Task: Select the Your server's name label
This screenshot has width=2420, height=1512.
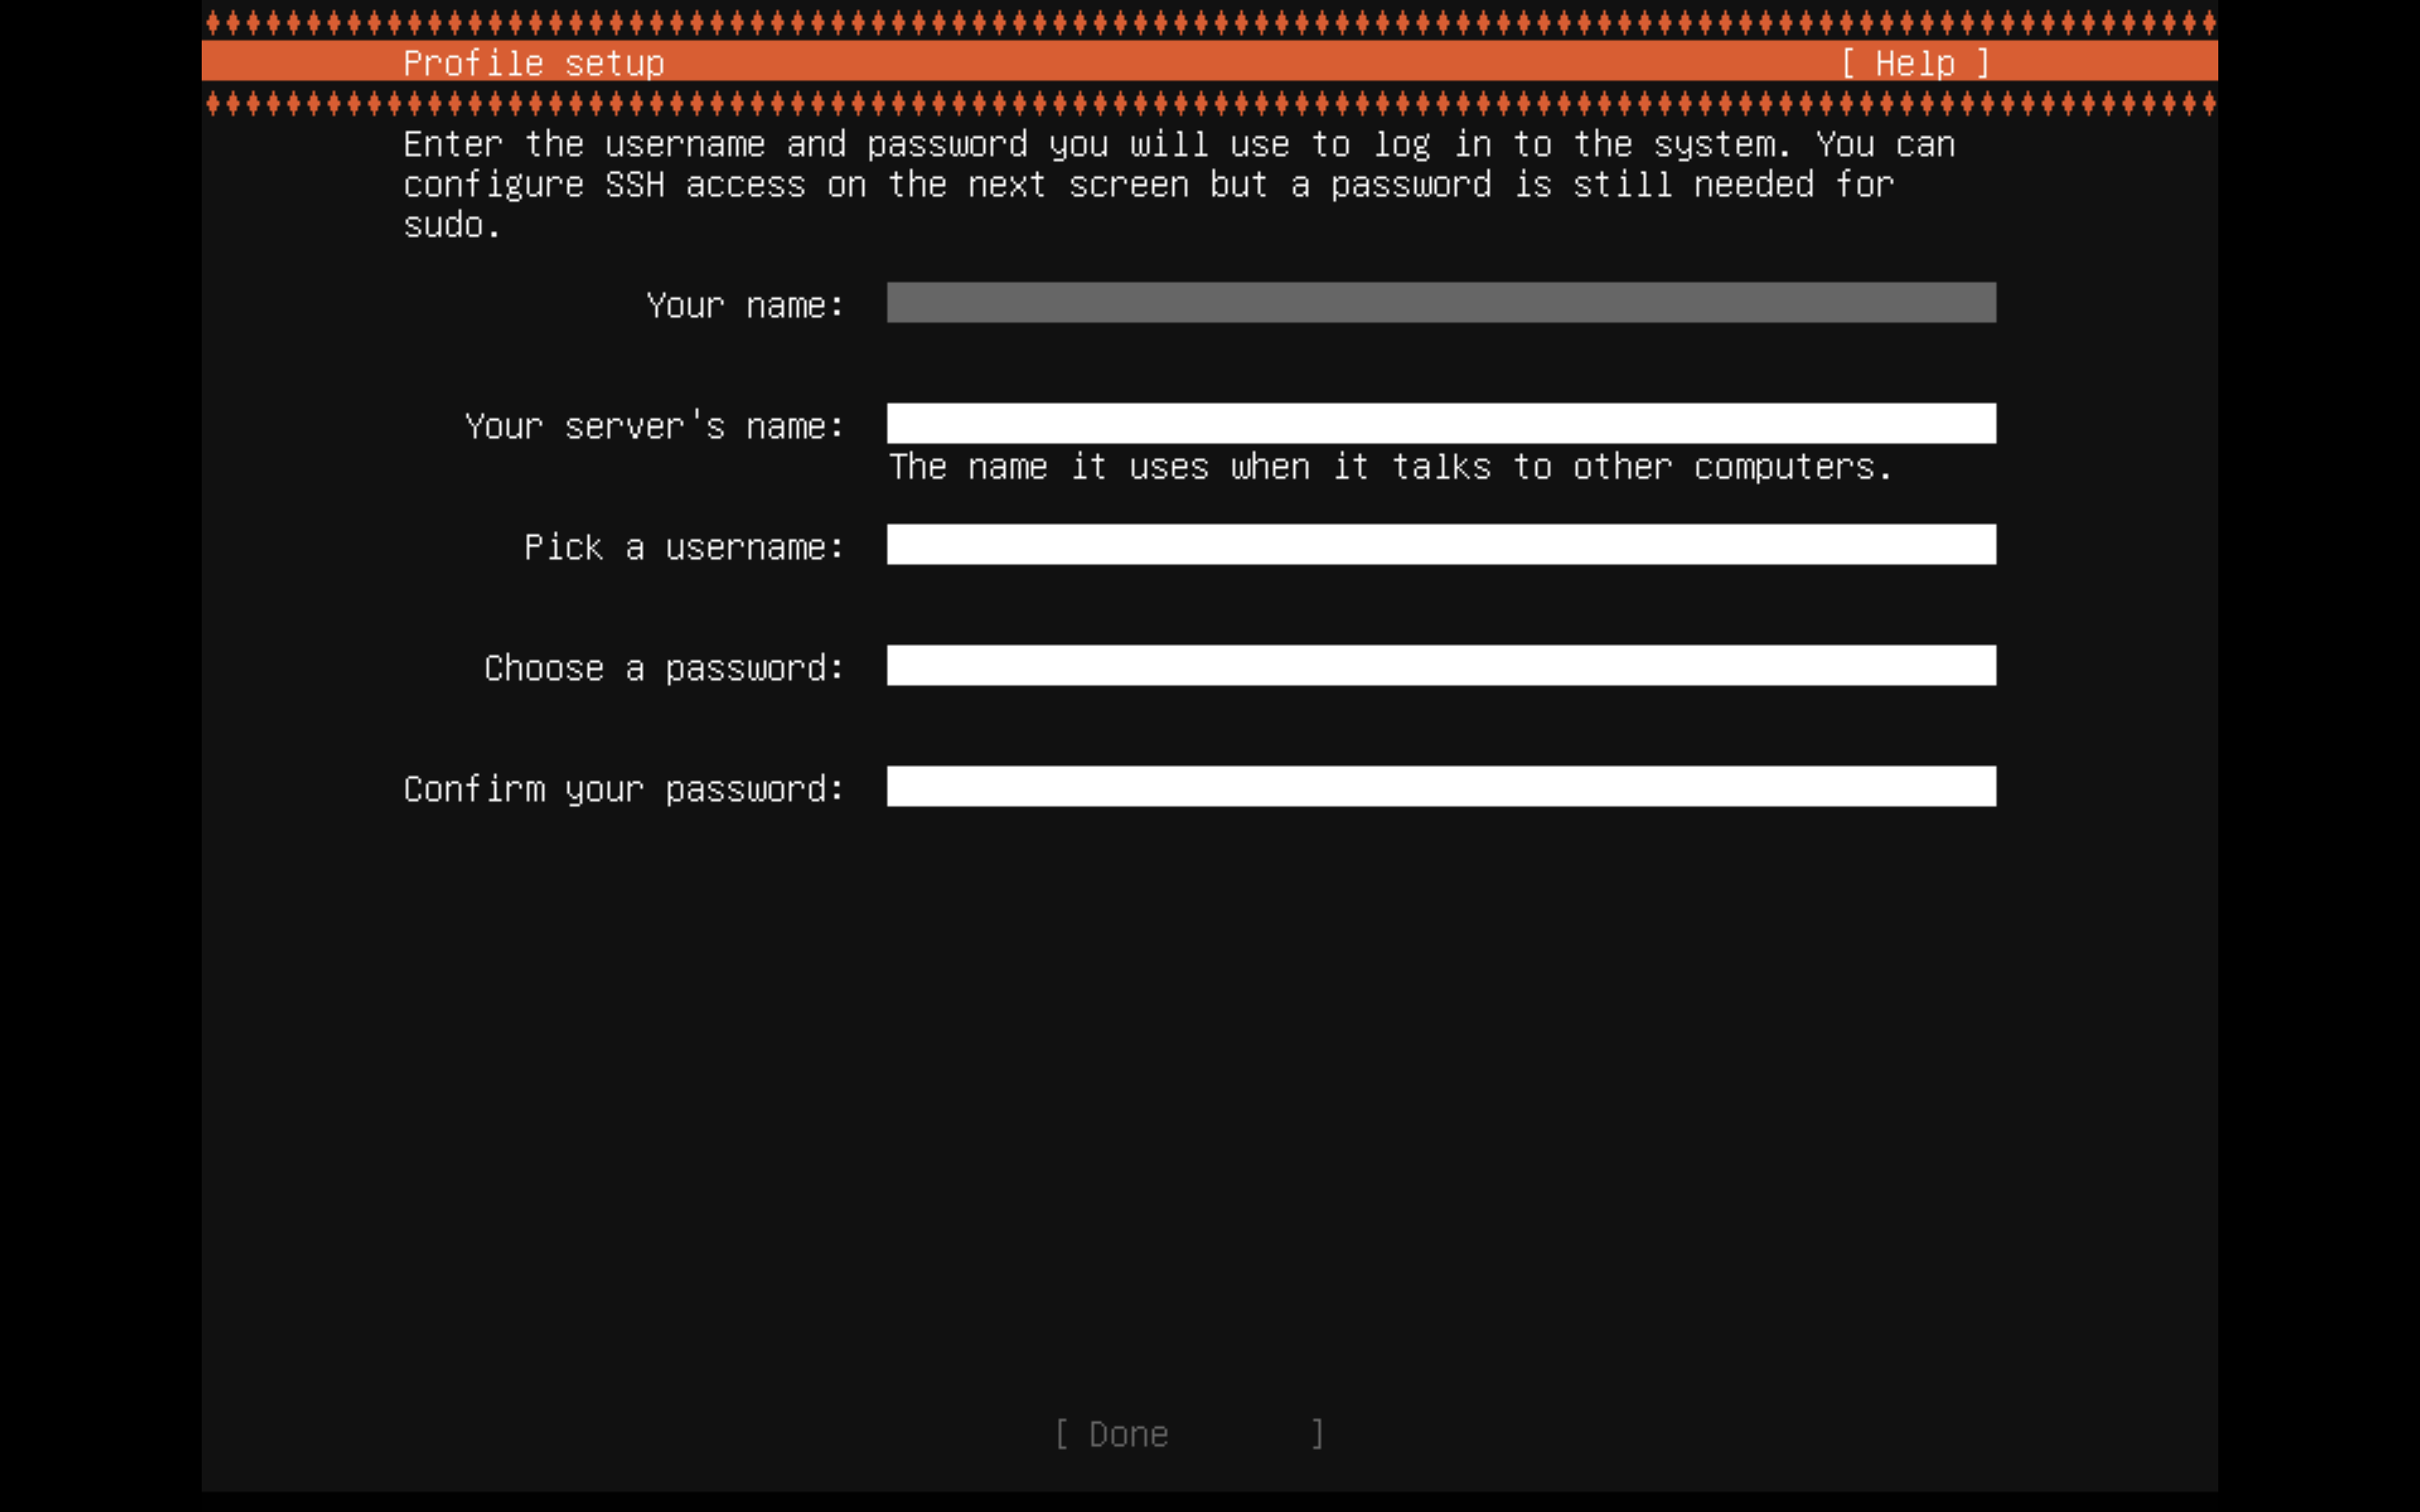Action: (x=654, y=425)
